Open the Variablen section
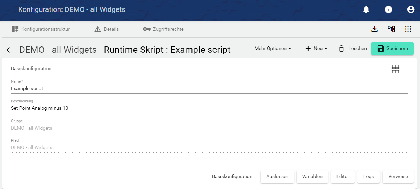 pos(312,177)
